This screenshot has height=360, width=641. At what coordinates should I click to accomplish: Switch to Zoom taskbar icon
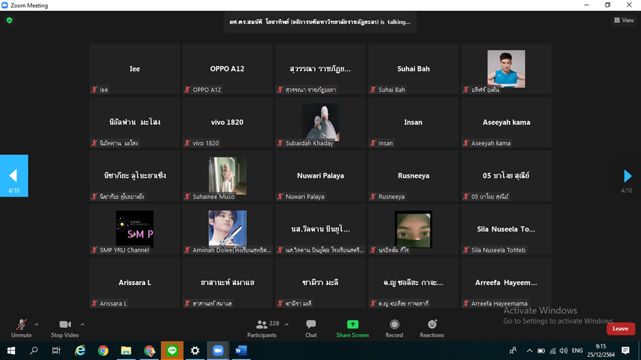218,350
